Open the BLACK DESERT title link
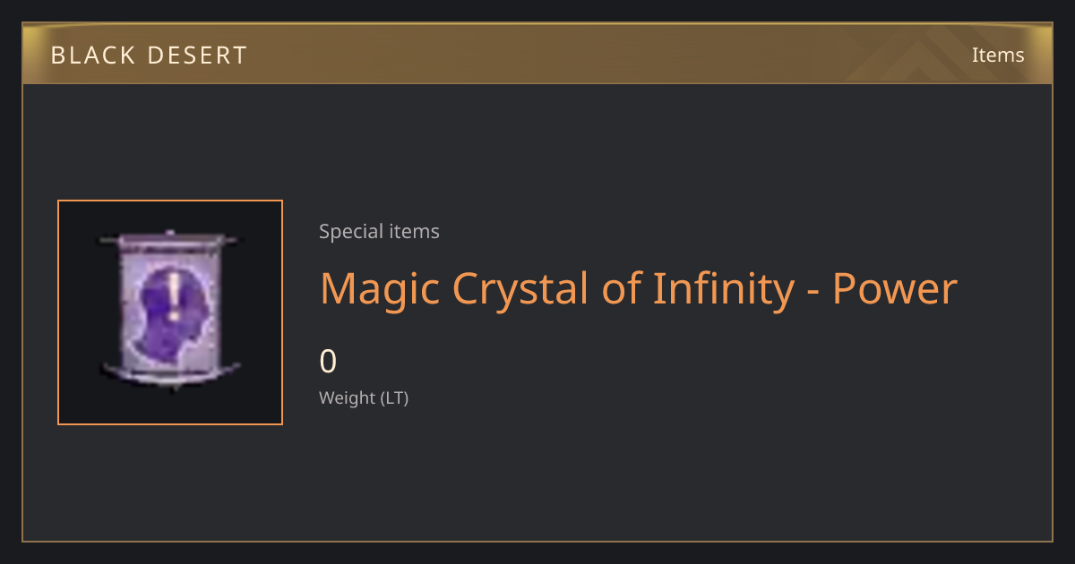Screen dimensions: 1075x564 [x=149, y=56]
